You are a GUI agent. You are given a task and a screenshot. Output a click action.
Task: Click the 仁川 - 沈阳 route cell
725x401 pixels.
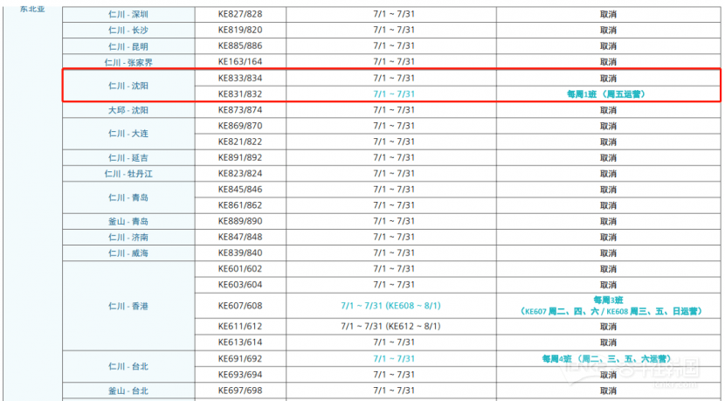tap(128, 86)
